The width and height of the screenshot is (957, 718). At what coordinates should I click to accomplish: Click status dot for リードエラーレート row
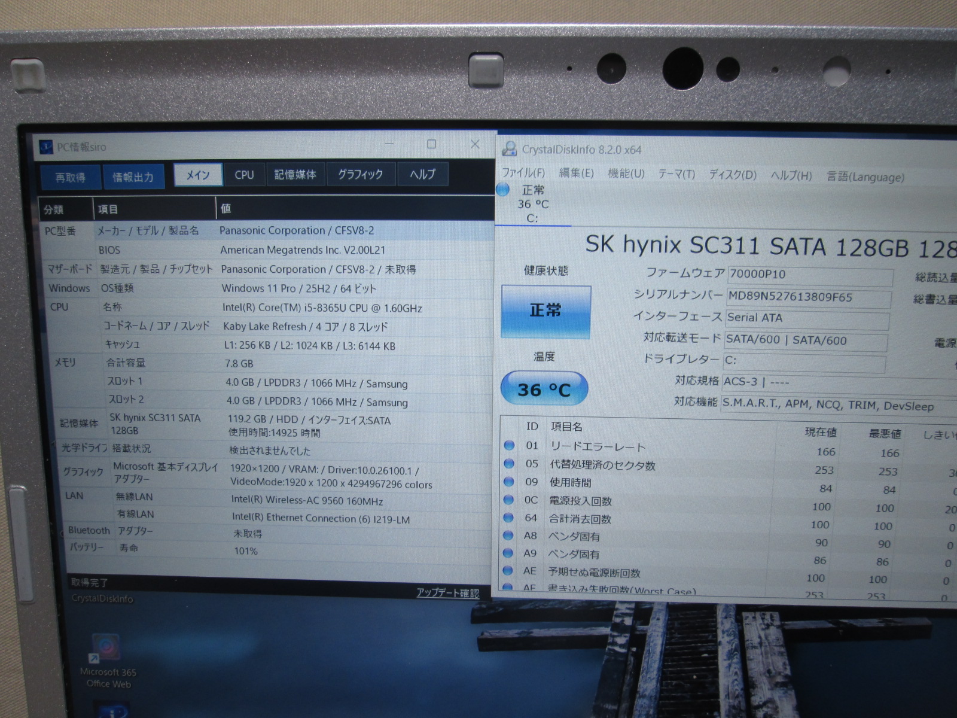(x=509, y=445)
